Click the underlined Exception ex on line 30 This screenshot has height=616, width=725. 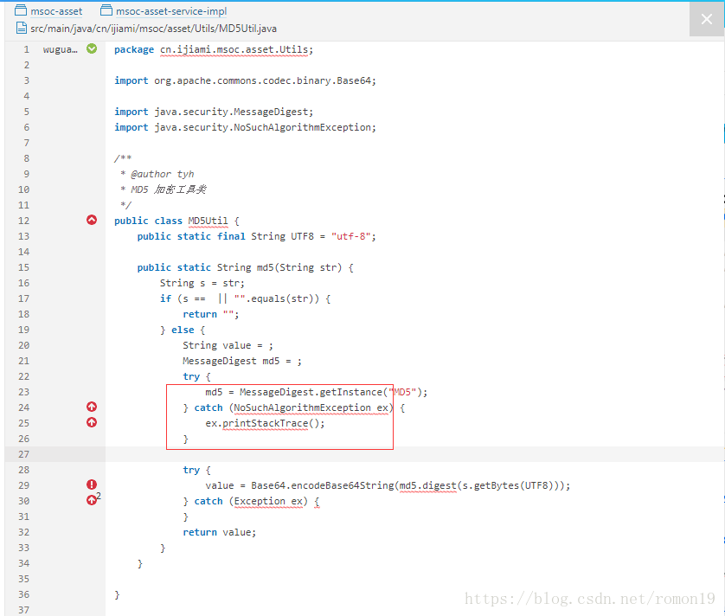tap(268, 501)
